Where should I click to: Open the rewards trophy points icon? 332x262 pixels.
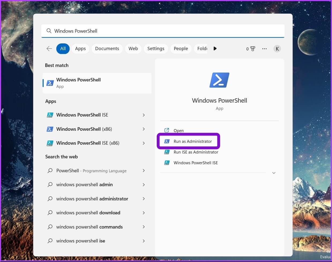(251, 49)
